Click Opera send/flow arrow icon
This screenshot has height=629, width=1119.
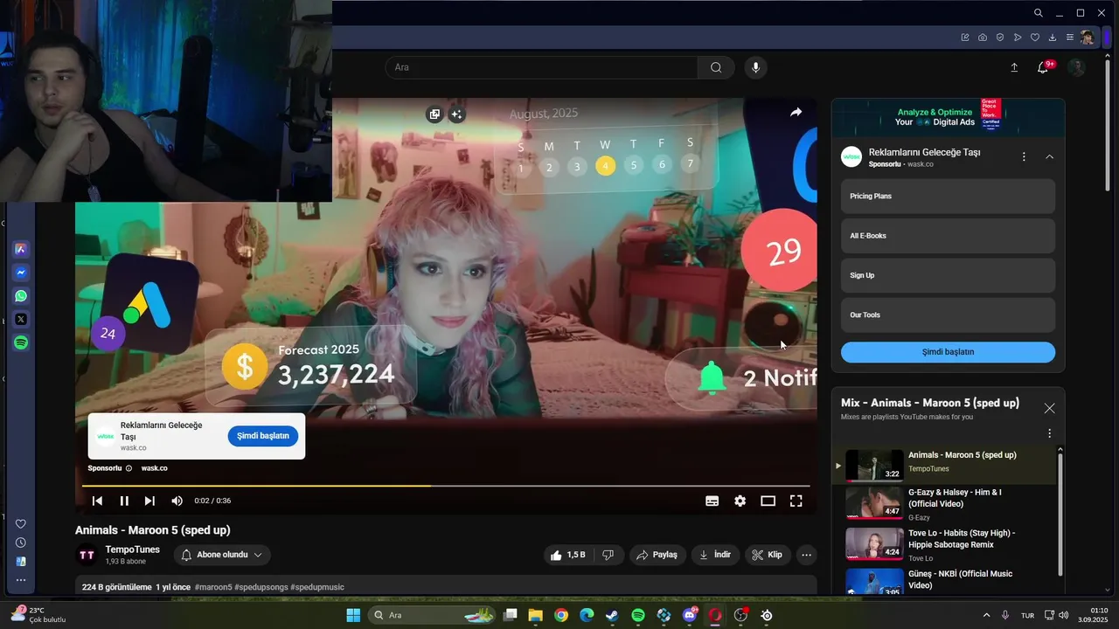(1018, 38)
